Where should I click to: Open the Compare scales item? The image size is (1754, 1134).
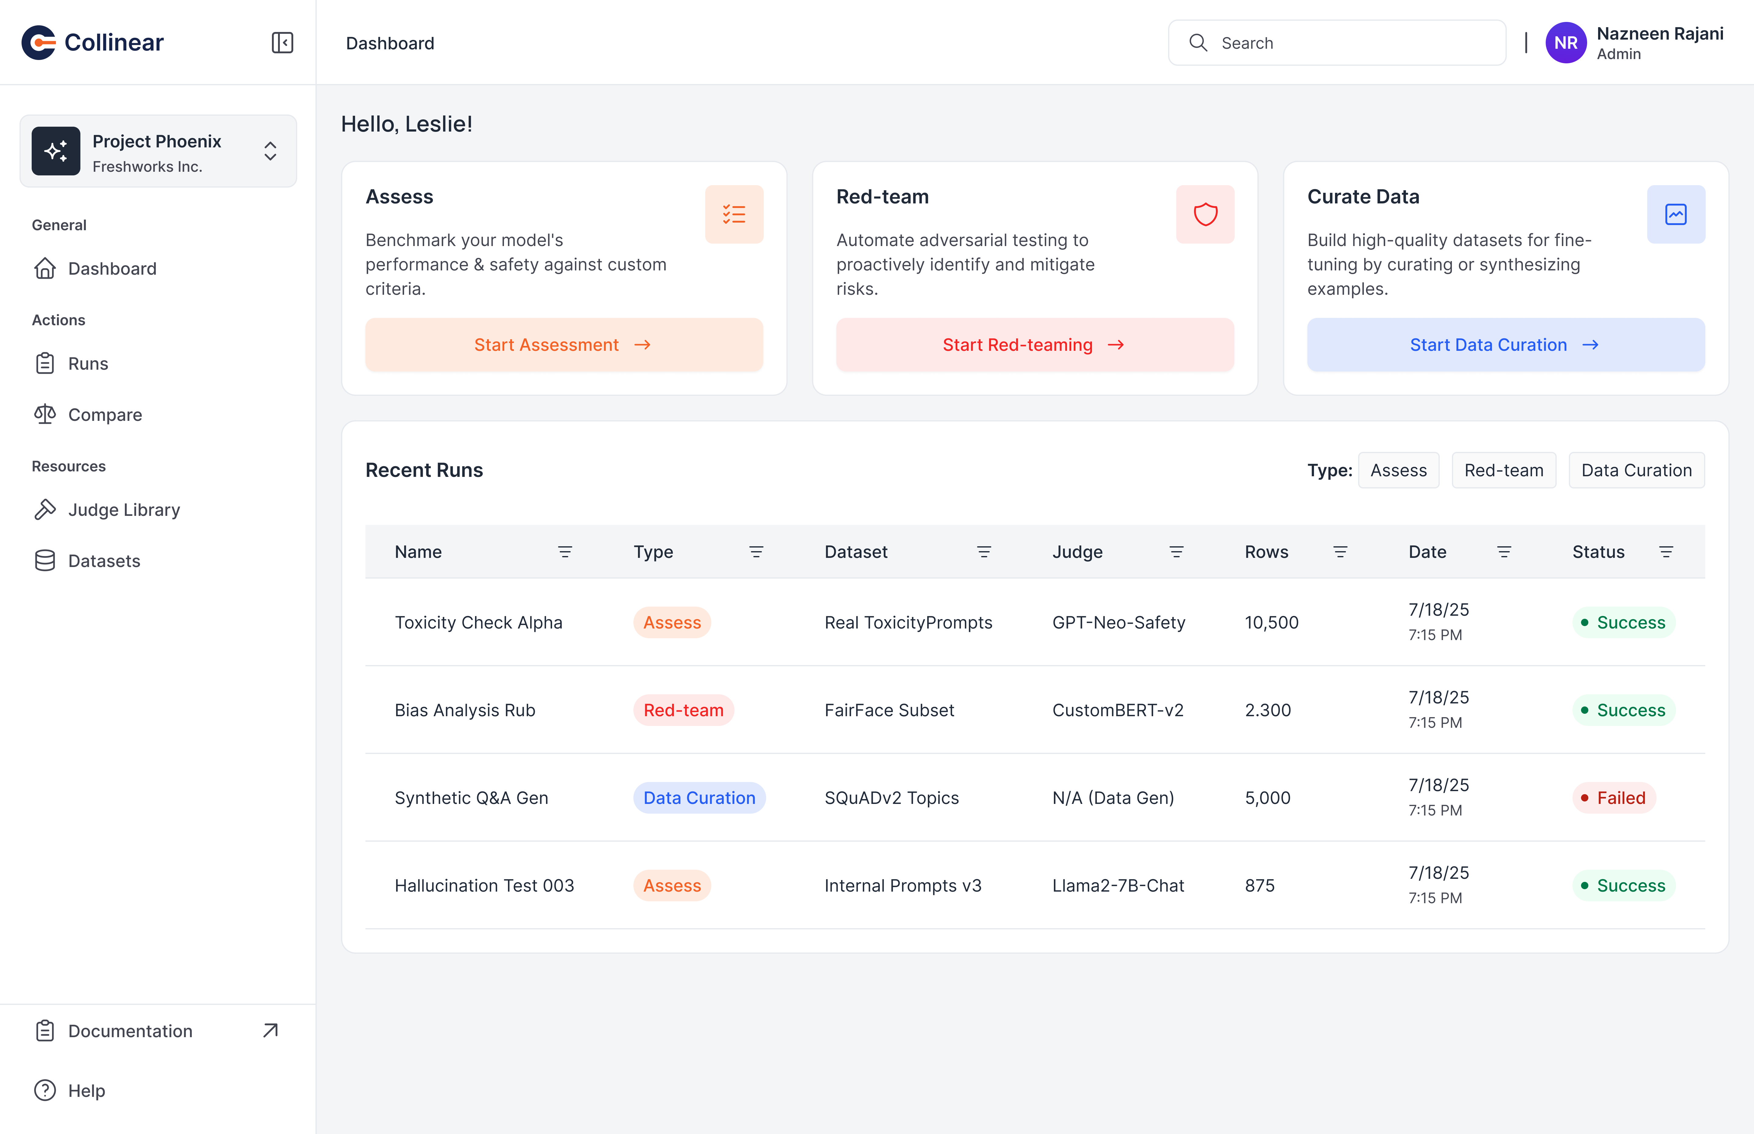click(104, 414)
